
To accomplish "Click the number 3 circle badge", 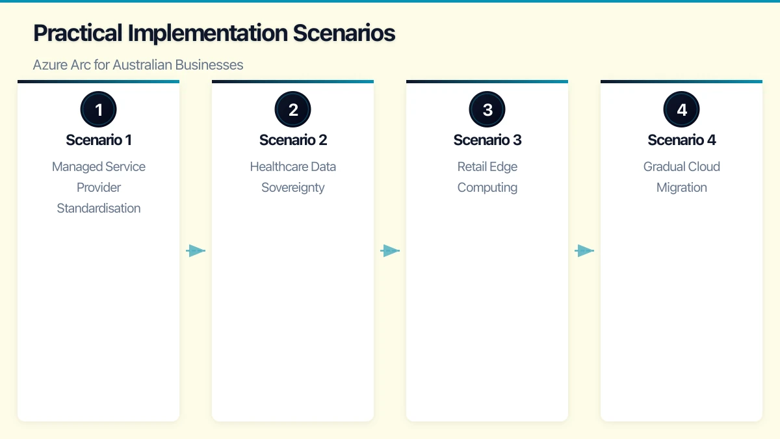I will point(487,109).
